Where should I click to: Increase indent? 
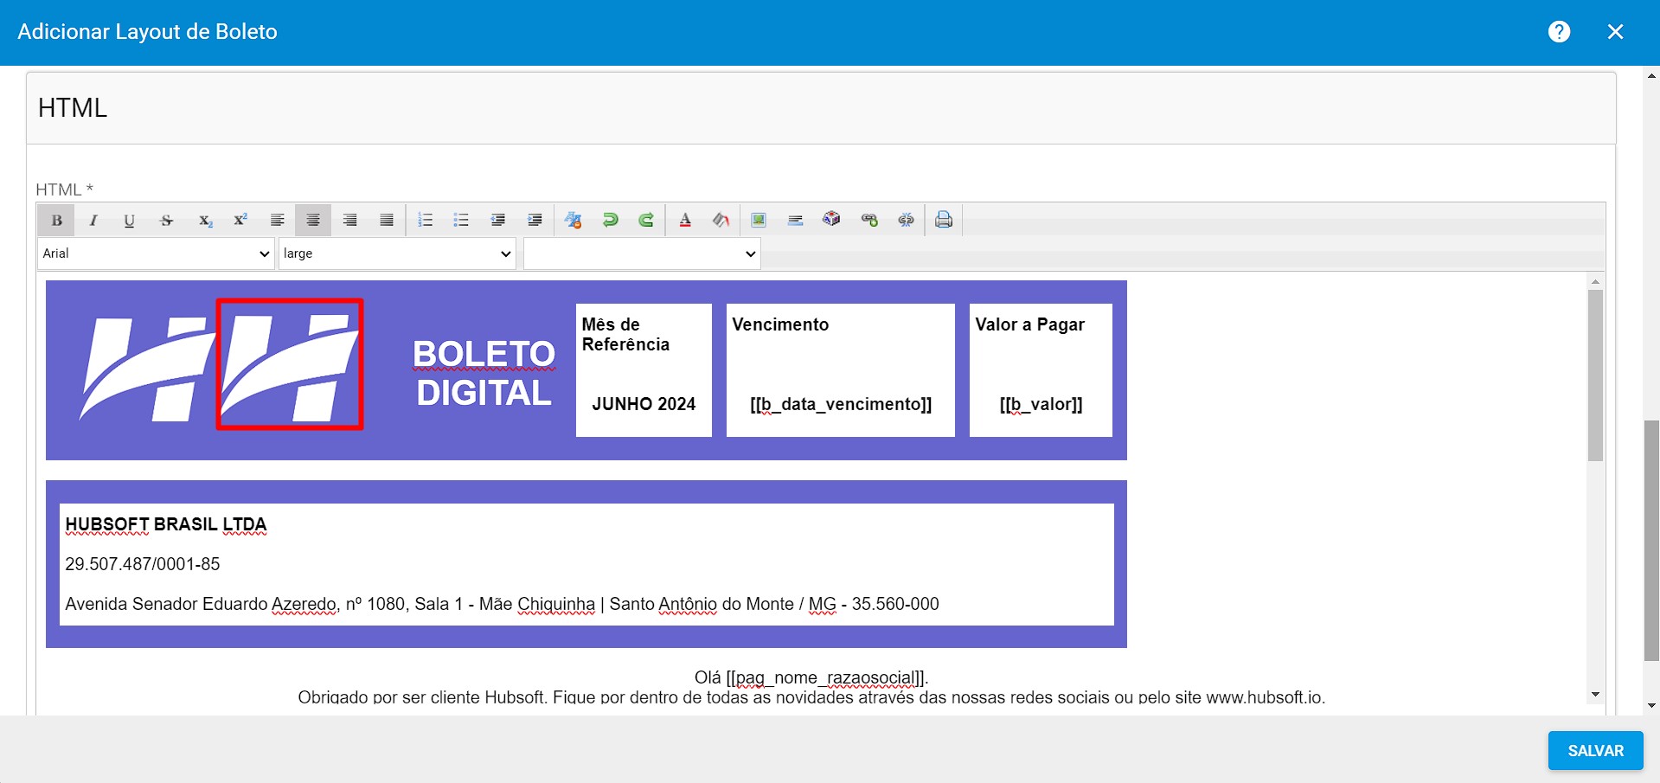pos(535,221)
